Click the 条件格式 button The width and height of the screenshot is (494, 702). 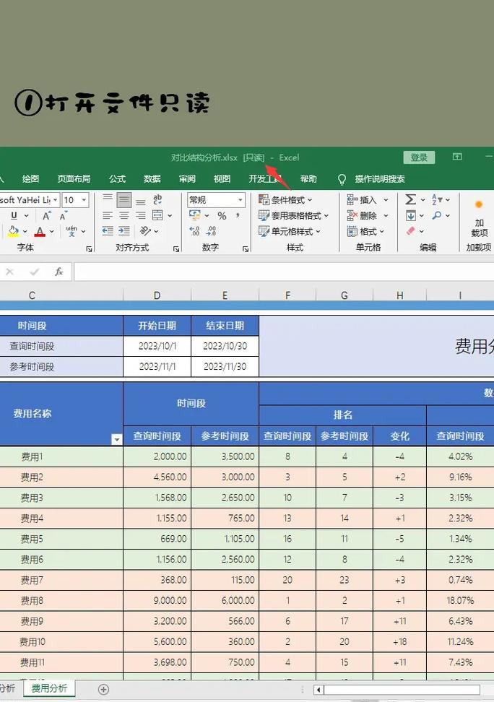pyautogui.click(x=286, y=200)
